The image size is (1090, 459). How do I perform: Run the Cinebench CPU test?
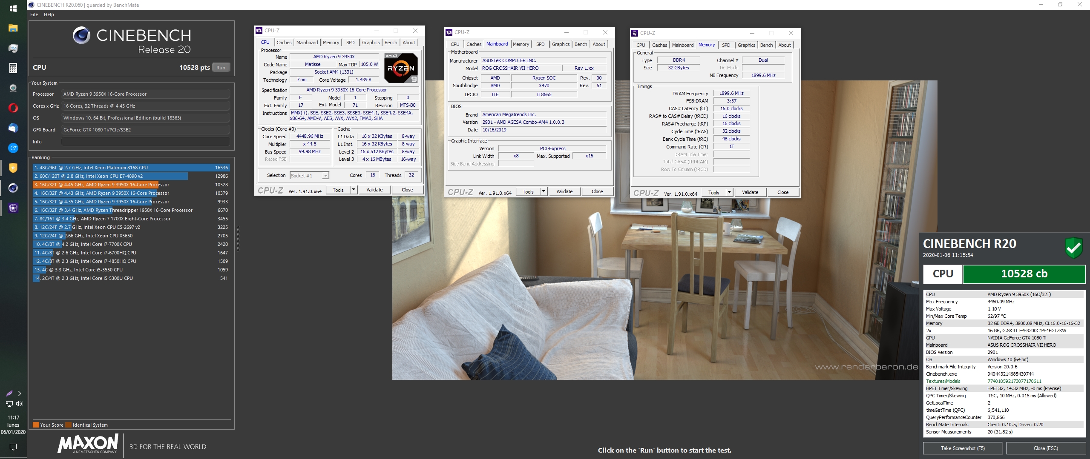[221, 68]
